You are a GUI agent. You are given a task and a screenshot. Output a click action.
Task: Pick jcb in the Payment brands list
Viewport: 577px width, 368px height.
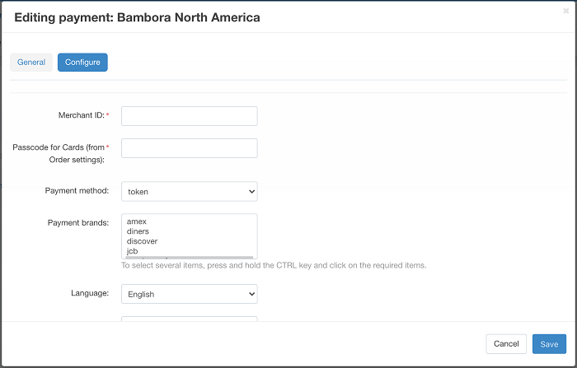[x=133, y=251]
